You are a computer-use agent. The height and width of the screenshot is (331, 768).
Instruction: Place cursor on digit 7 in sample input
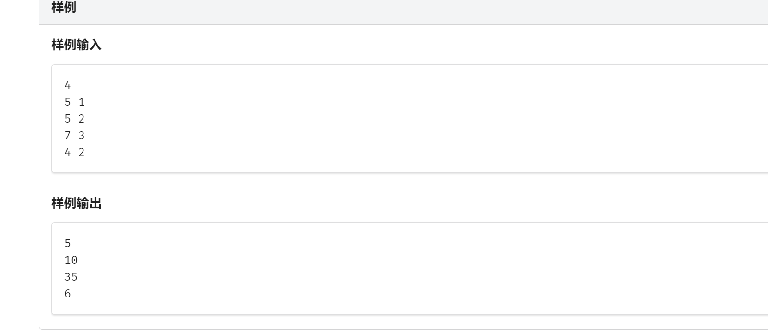coord(68,136)
